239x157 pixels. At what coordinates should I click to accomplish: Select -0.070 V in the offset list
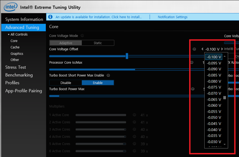click(x=214, y=93)
